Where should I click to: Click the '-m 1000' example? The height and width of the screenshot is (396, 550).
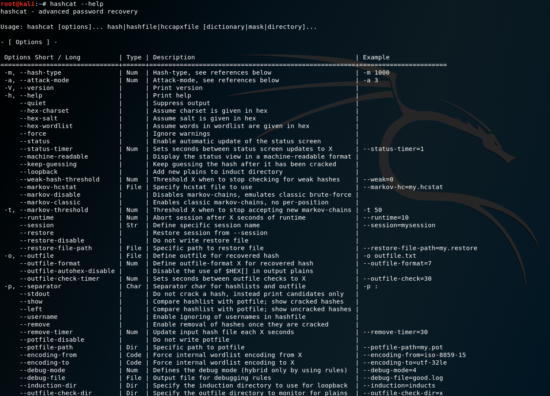tap(376, 73)
